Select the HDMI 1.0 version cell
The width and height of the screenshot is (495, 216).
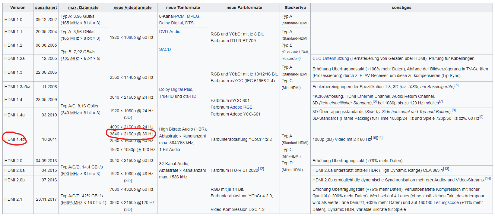[18, 20]
